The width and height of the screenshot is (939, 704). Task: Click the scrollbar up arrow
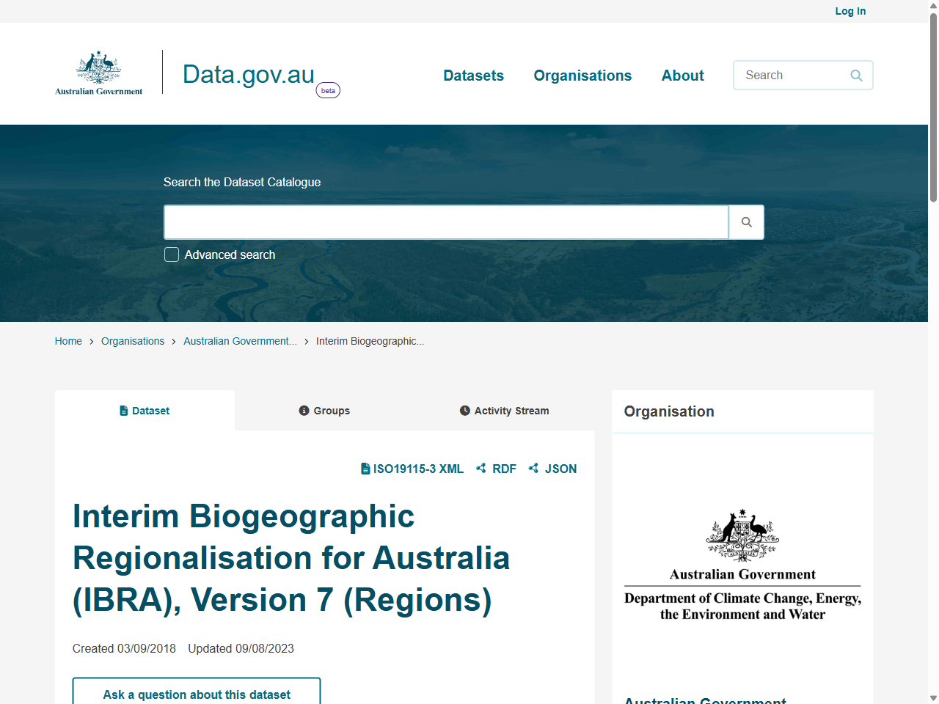(x=933, y=6)
